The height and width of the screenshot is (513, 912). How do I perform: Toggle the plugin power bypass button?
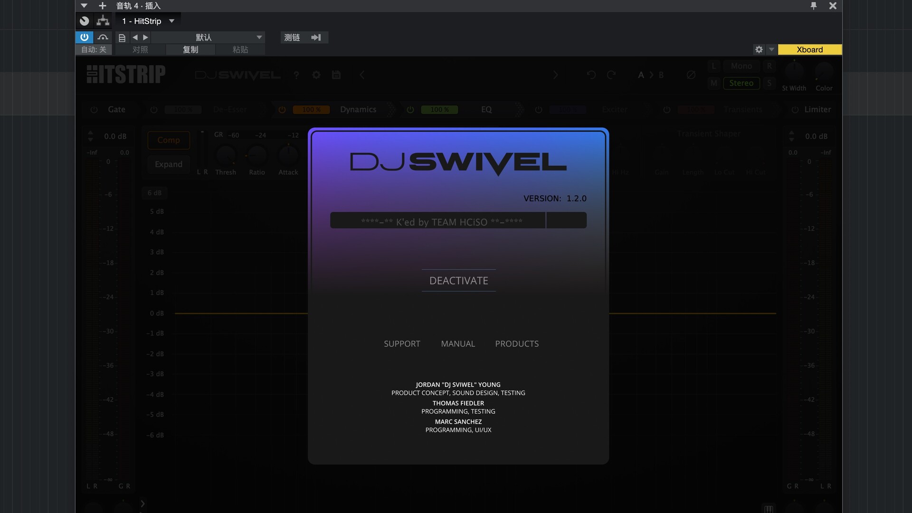pos(84,37)
